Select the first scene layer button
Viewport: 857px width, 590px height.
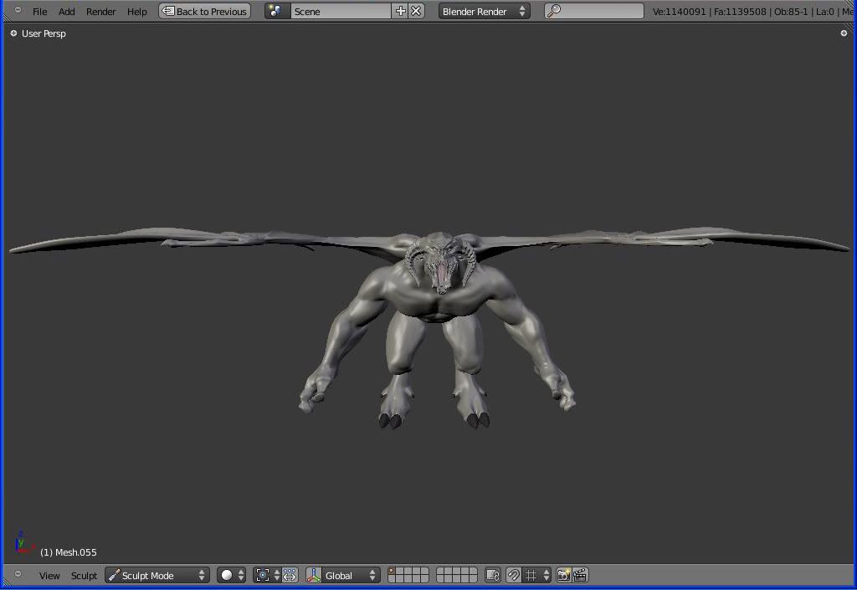[393, 572]
